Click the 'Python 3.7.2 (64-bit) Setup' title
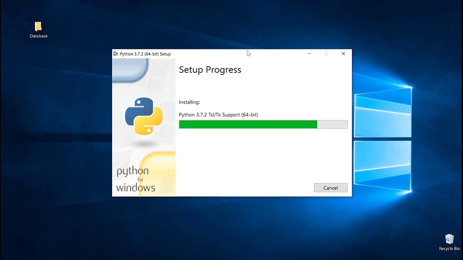The height and width of the screenshot is (260, 463). 145,54
